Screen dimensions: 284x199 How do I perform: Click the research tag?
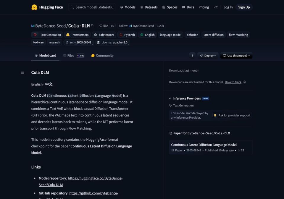[54, 42]
